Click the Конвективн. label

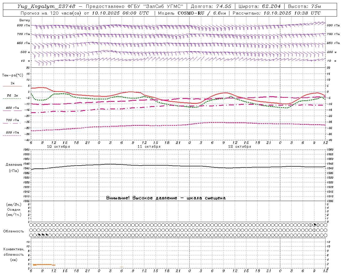point(14,249)
